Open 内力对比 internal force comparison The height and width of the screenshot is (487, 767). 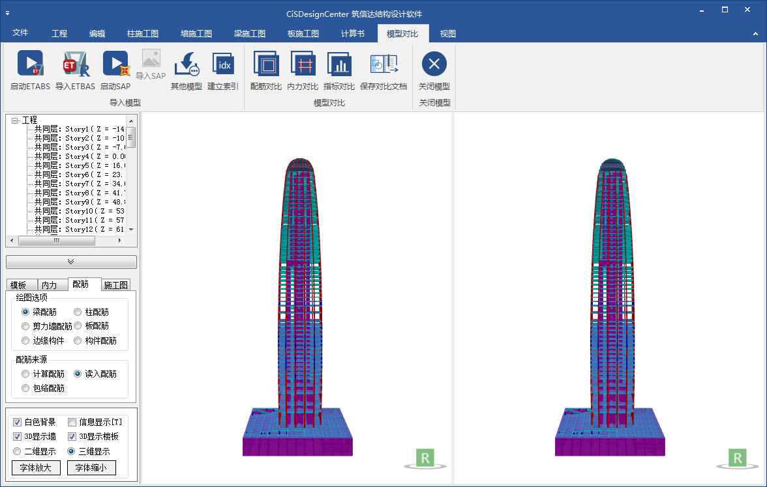303,64
